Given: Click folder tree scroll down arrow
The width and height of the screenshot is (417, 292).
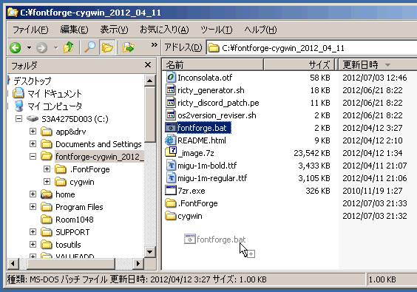Looking at the screenshot, I should click(x=150, y=251).
